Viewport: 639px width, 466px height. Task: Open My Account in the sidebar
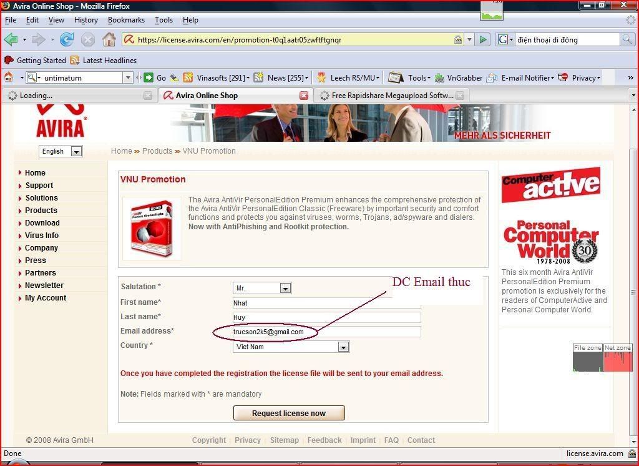click(x=45, y=298)
